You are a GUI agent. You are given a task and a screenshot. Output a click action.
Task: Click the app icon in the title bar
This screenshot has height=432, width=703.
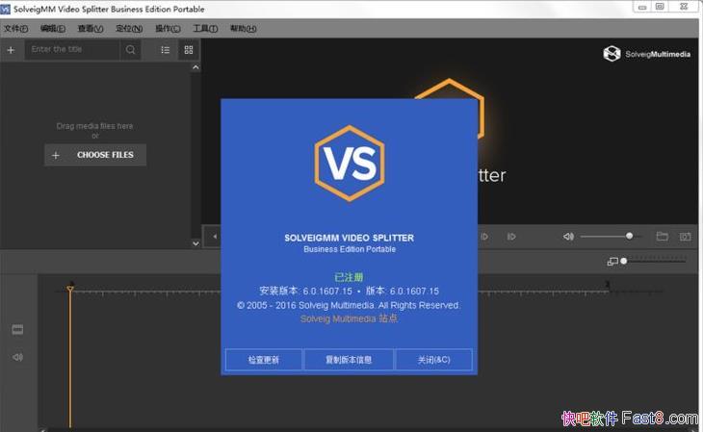pos(6,9)
